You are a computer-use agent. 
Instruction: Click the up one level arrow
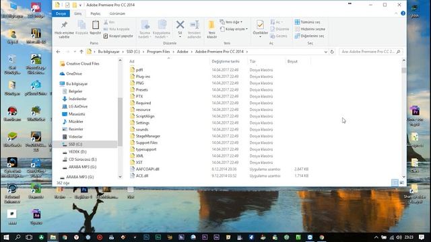click(81, 52)
